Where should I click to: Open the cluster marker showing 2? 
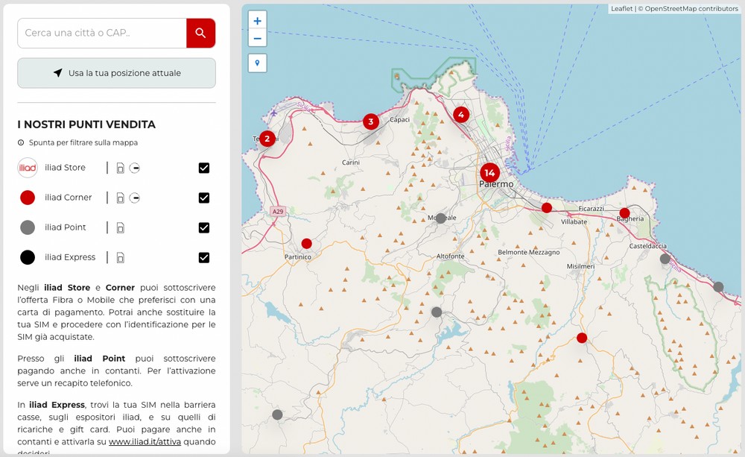coord(267,139)
